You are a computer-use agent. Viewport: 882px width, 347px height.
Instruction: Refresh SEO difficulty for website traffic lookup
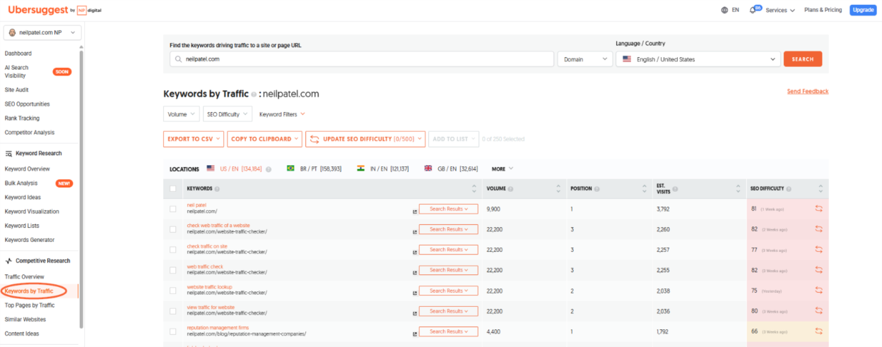819,291
